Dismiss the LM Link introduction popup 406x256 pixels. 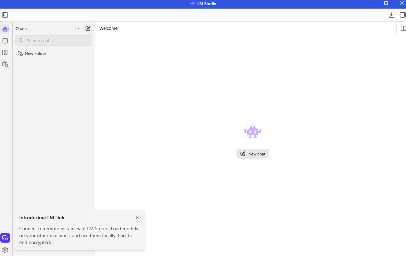[137, 218]
